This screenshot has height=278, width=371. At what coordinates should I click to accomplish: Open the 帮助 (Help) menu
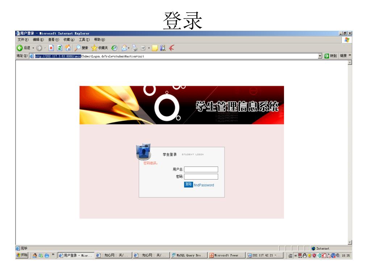click(100, 40)
